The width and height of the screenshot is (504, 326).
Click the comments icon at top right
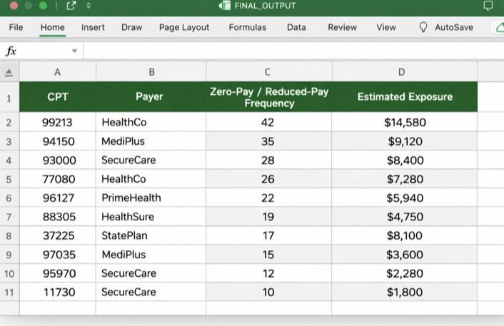tap(488, 6)
